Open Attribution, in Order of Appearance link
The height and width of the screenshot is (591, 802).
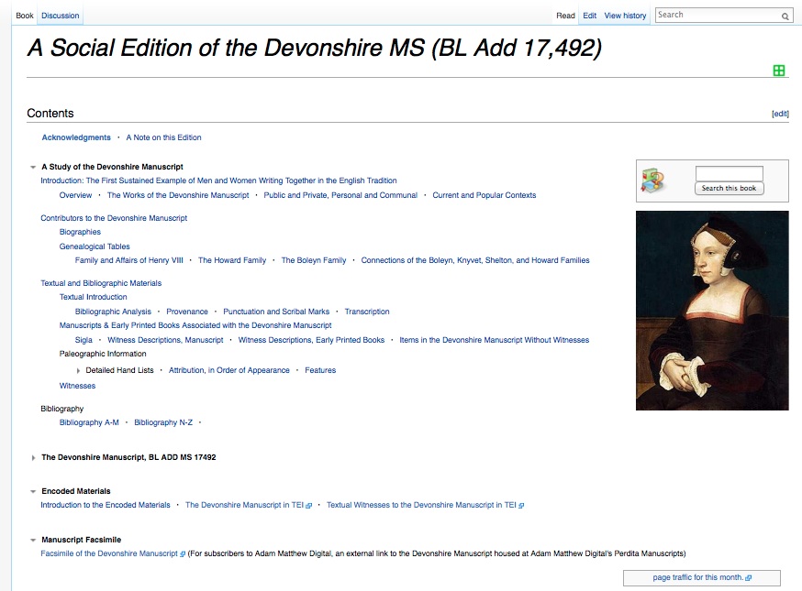point(229,370)
